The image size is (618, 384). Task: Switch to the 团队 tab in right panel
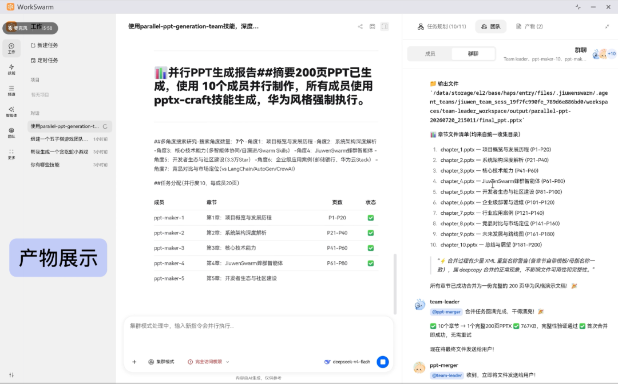(491, 26)
